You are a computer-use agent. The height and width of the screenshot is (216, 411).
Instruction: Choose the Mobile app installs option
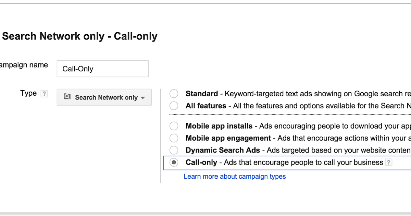(x=174, y=126)
